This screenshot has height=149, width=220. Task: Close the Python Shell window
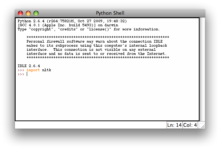(20, 13)
